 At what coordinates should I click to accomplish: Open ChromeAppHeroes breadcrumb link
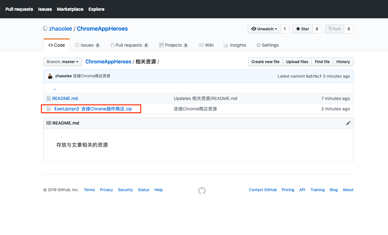tap(108, 62)
